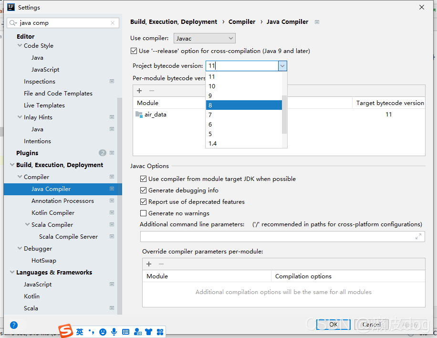
Task: Focus the Additional command line parameters field
Action: [282, 236]
